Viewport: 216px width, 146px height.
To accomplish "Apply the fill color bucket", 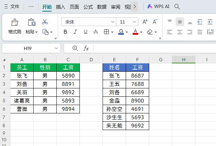I will (121, 32).
